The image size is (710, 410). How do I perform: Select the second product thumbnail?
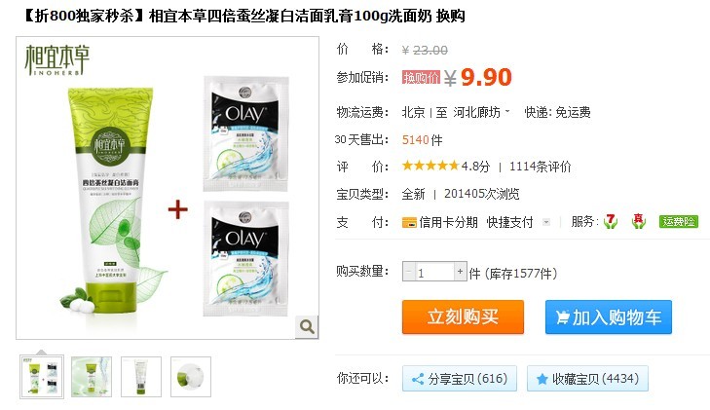92,377
